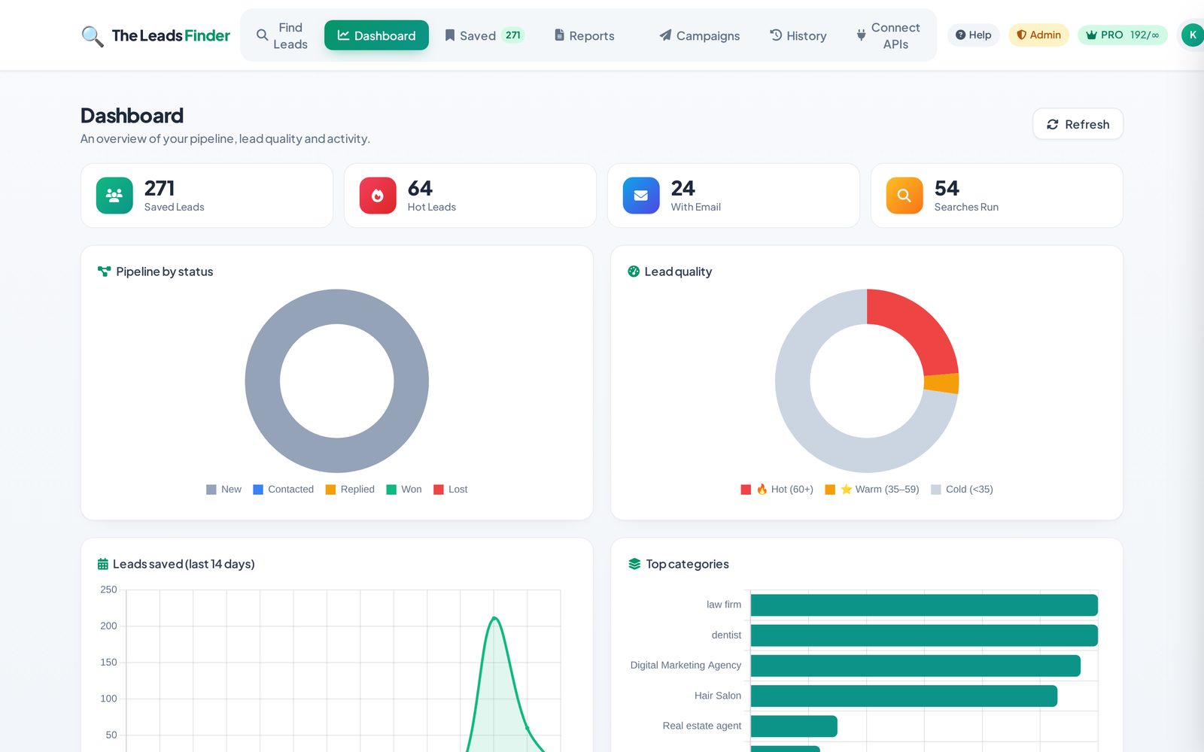Click The Leads Finder magnifier logo
The height and width of the screenshot is (752, 1204).
[x=92, y=35]
